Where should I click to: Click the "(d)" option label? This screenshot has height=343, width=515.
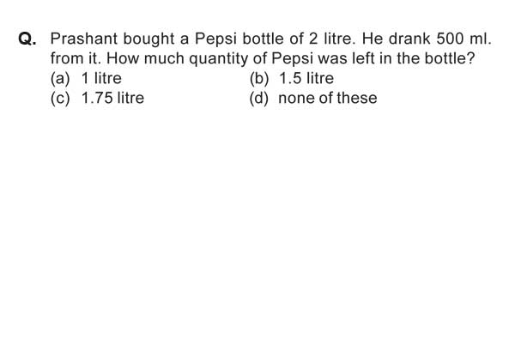(x=259, y=99)
